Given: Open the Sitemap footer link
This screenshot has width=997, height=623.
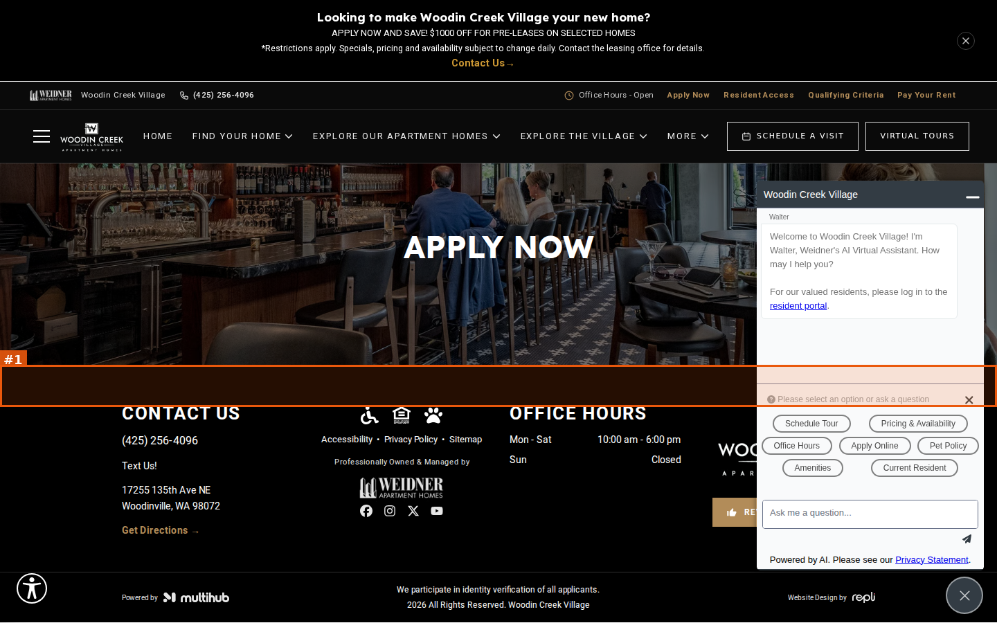Looking at the screenshot, I should [x=465, y=440].
